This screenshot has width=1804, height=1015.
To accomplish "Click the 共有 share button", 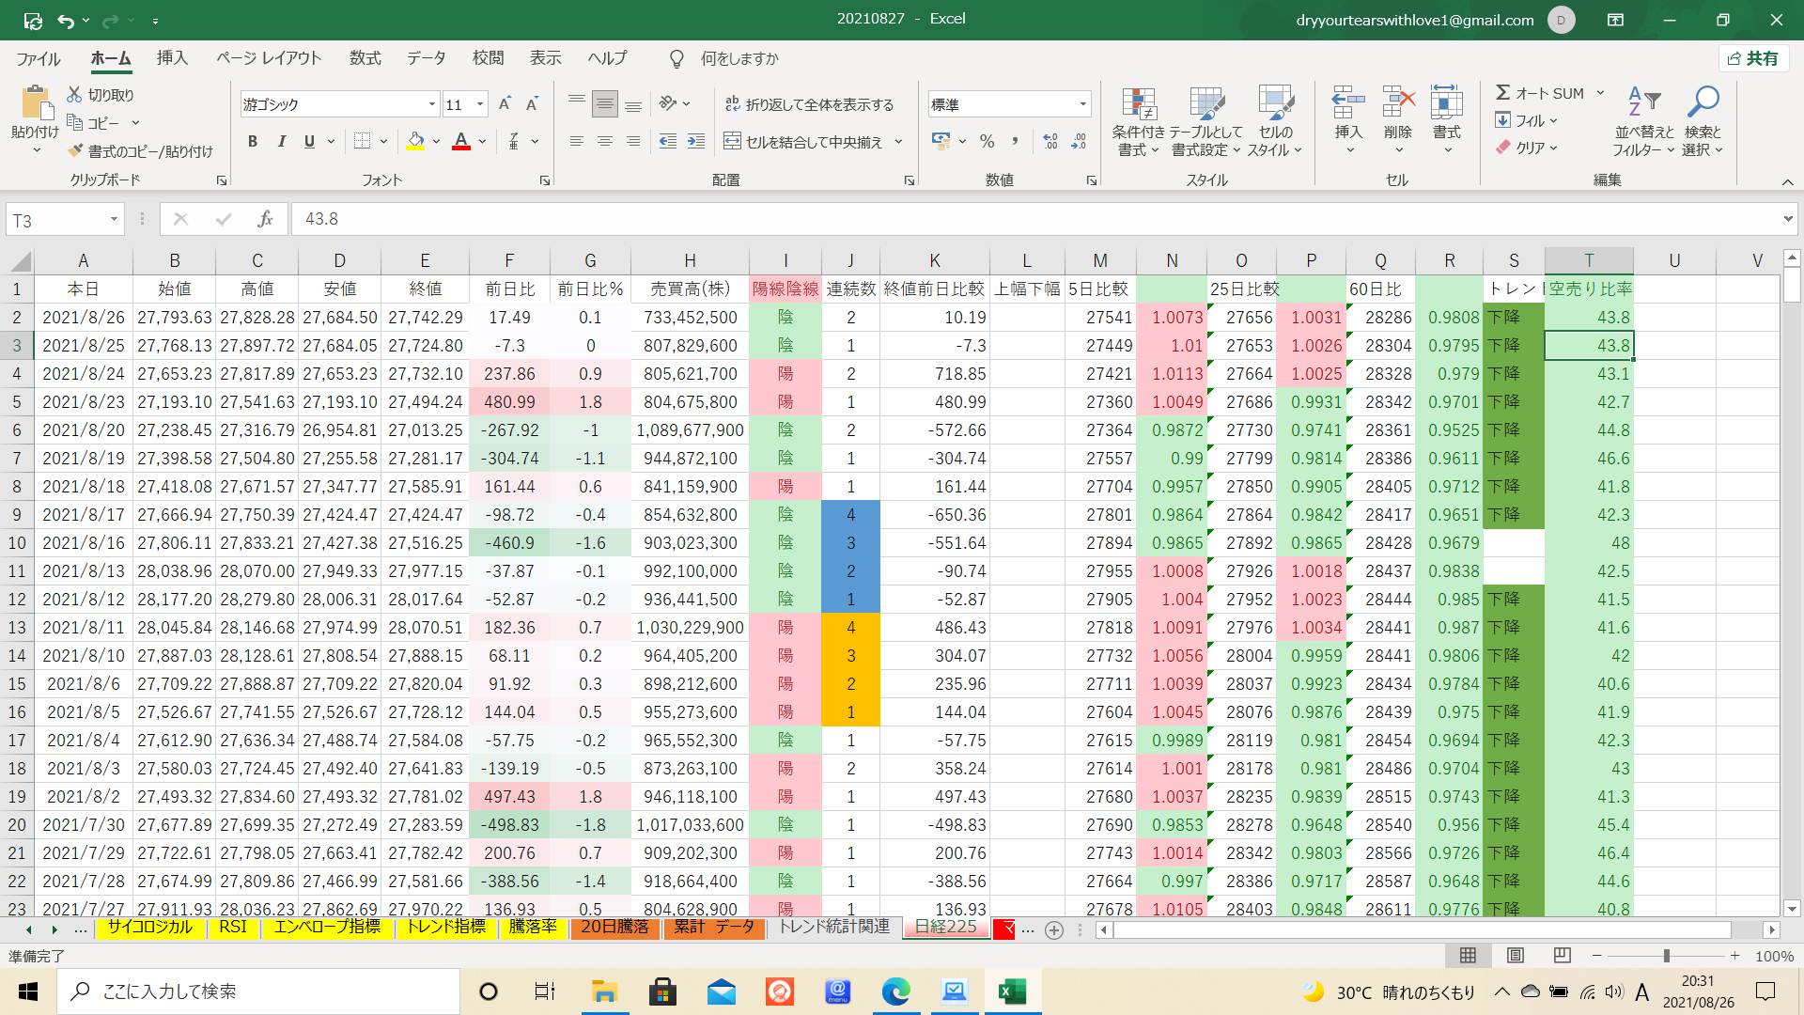I will [x=1753, y=58].
